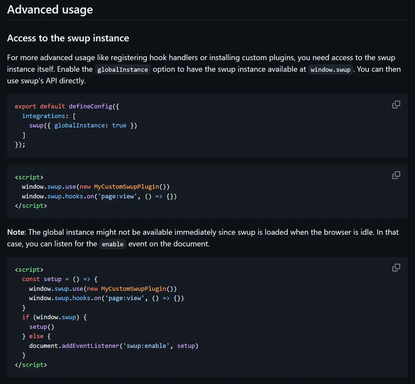
Task: Click the 'const setup = () => {' line
Action: pyautogui.click(x=60, y=279)
